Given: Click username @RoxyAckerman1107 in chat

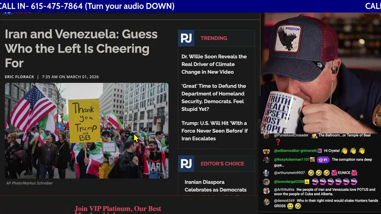Looking at the screenshot, I should click(292, 160).
